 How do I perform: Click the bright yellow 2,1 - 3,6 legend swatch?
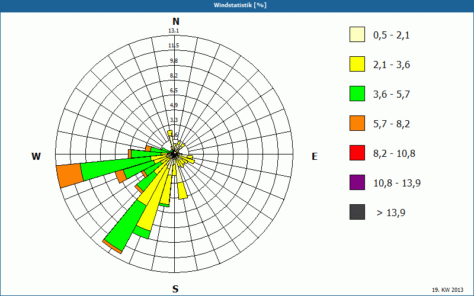click(357, 64)
